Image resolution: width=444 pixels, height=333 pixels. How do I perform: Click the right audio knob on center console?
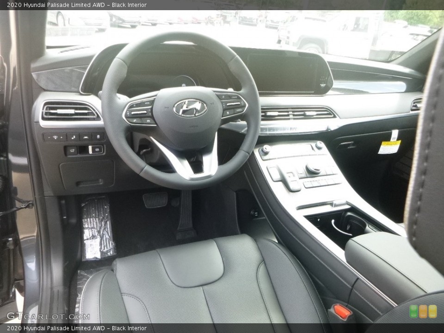319,145
